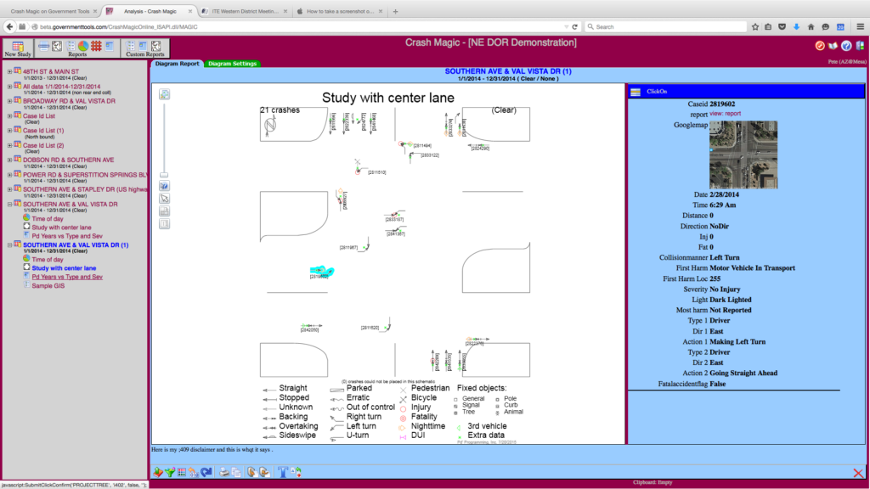Click the ClickOn panel header icon
The width and height of the screenshot is (870, 489).
click(x=636, y=92)
